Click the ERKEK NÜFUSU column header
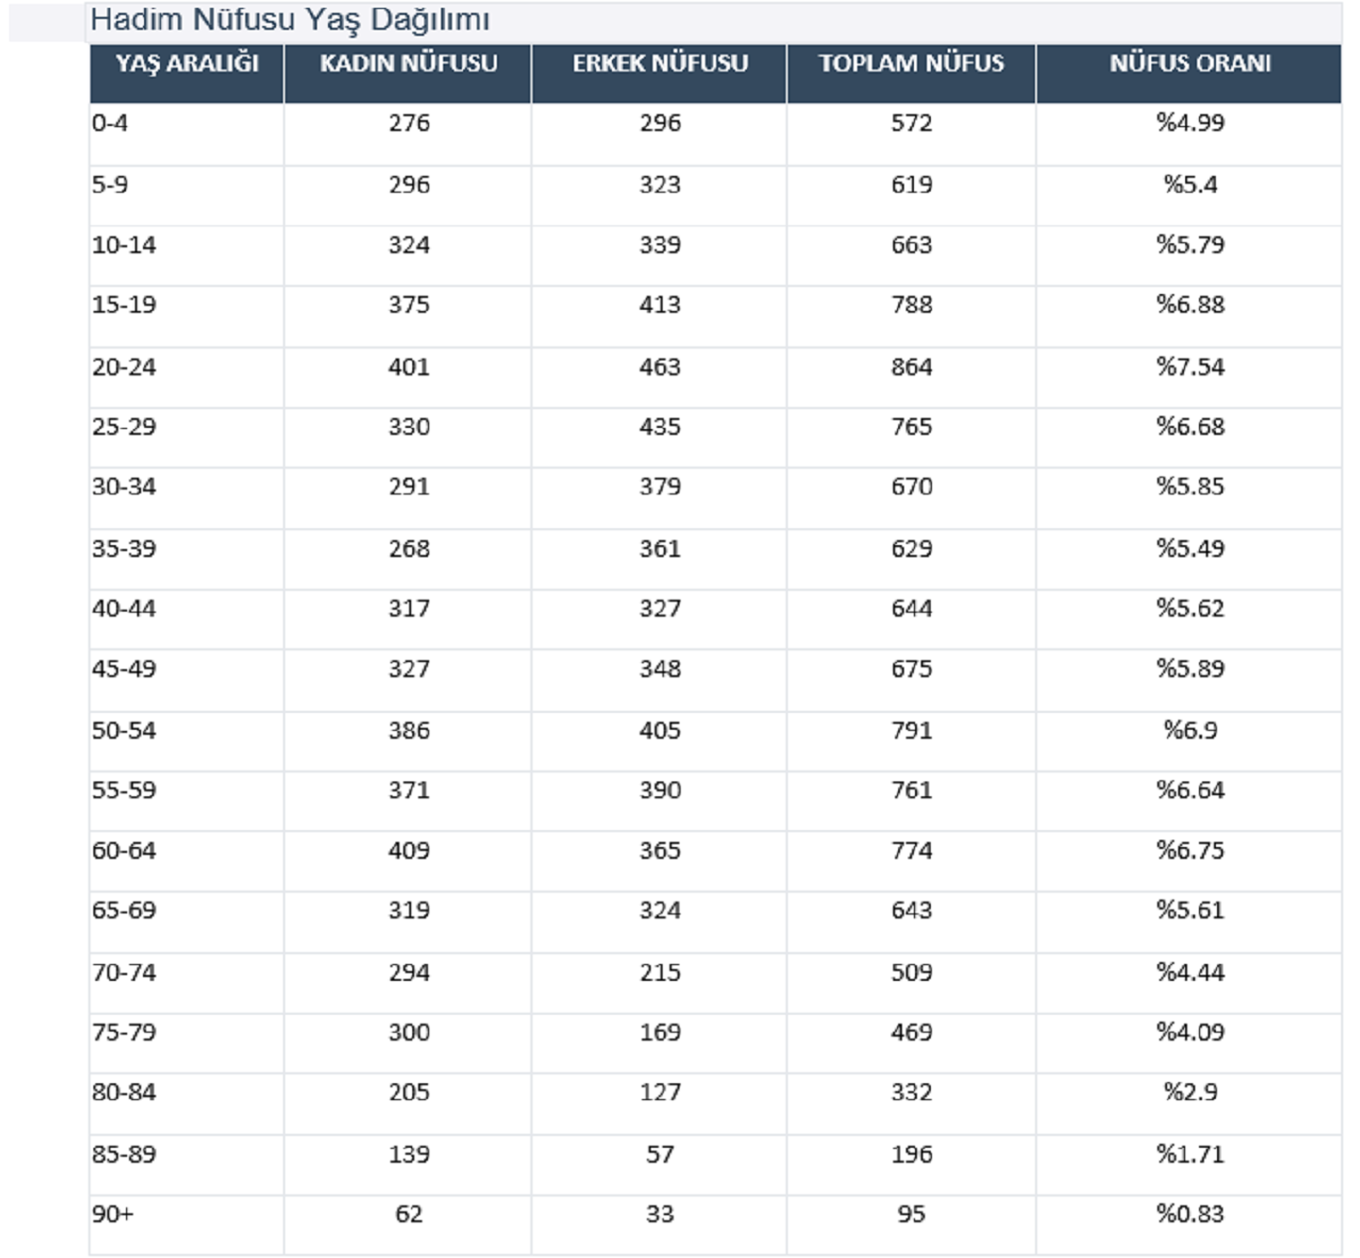This screenshot has height=1258, width=1360. coord(660,64)
